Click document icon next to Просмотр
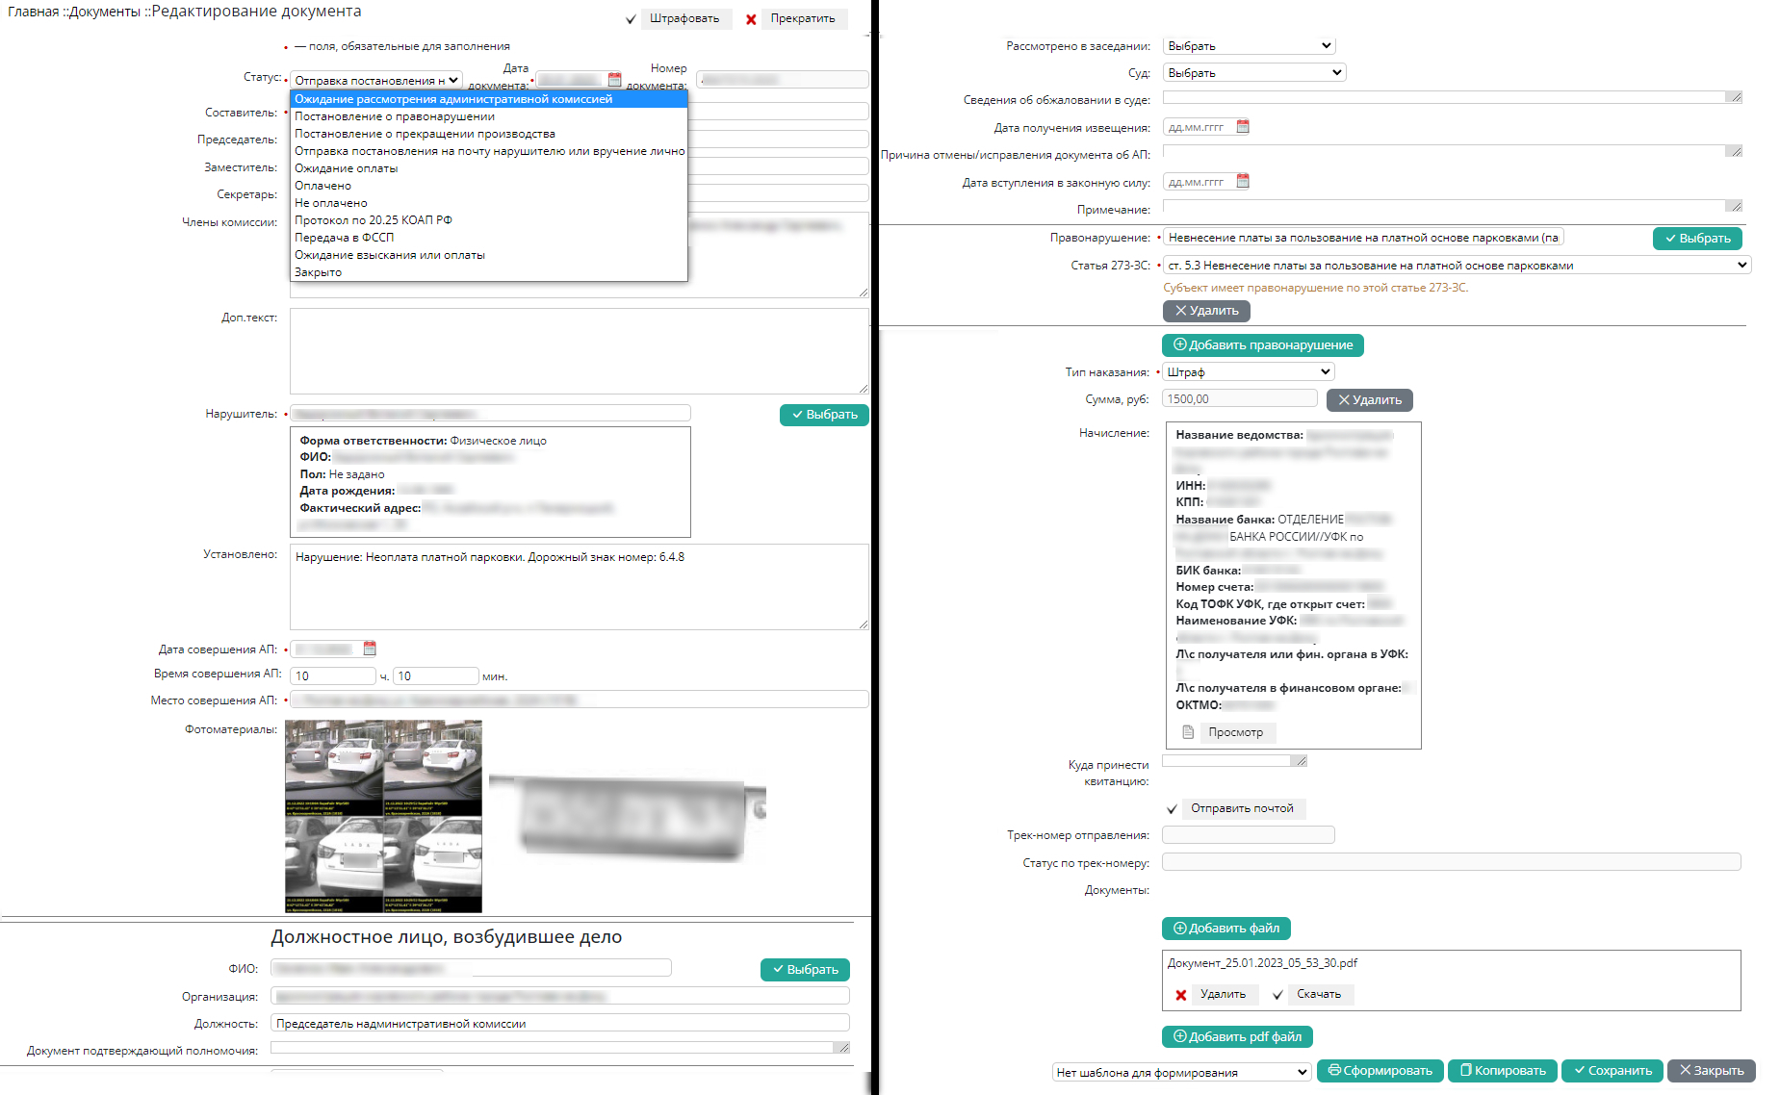 point(1188,732)
